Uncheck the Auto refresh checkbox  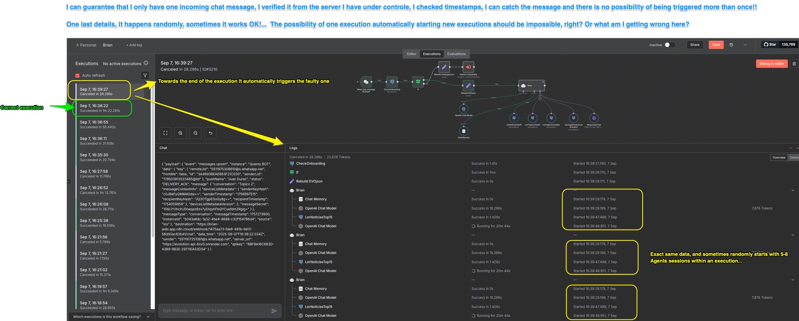[x=77, y=76]
